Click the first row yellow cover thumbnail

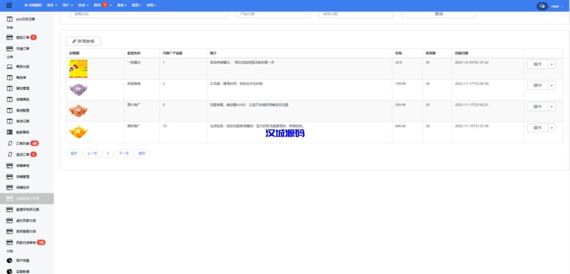(x=78, y=68)
